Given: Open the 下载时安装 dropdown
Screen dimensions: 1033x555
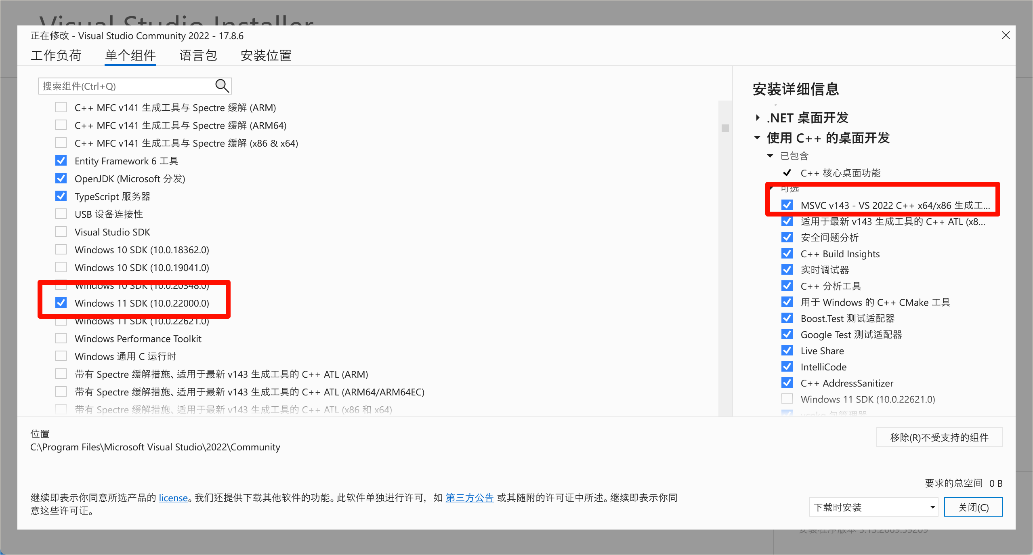Looking at the screenshot, I should coord(874,507).
